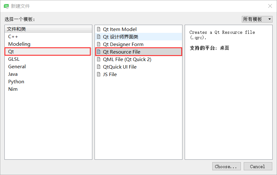Select the Python category
Viewport: 277px width, 175px height.
[48, 82]
